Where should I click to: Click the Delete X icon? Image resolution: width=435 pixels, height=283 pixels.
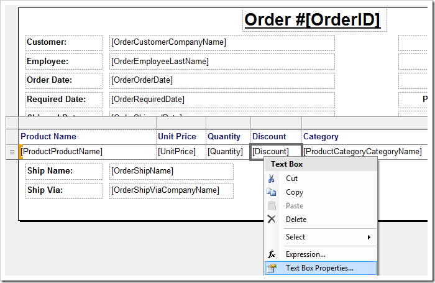[272, 219]
